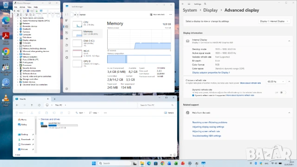Image resolution: width=297 pixels, height=167 pixels.
Task: Select CPU performance graph entry
Action: [x=87, y=24]
